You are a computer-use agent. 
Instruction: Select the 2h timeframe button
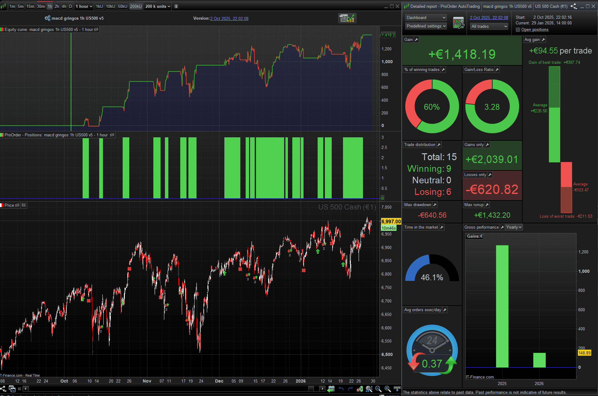[57, 6]
